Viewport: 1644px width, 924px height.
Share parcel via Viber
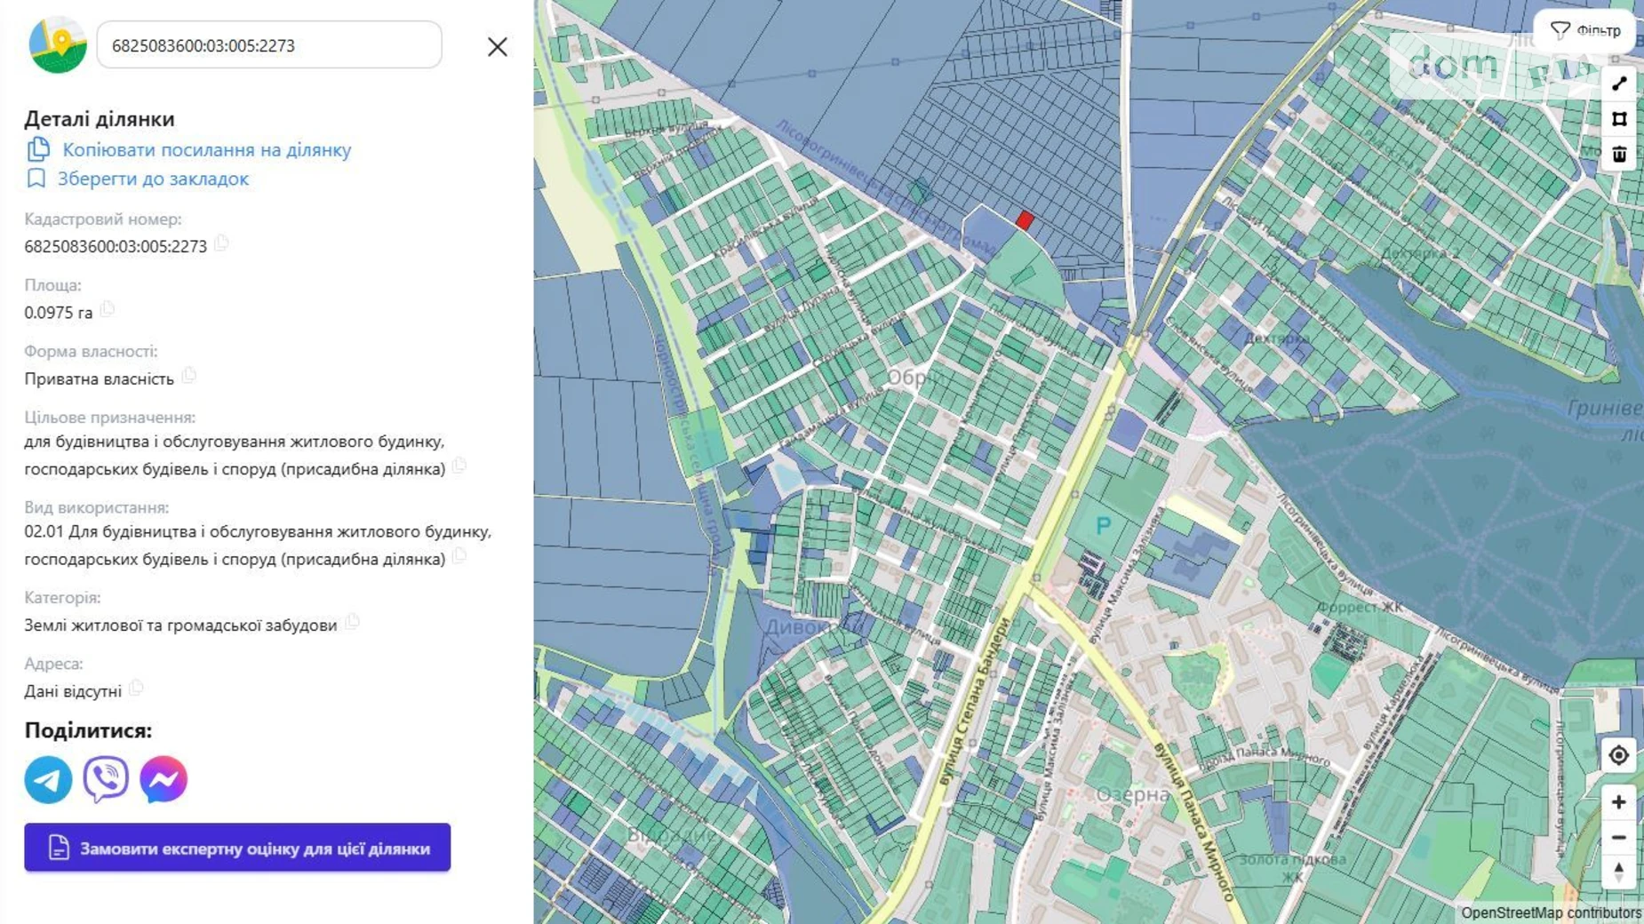(x=106, y=779)
